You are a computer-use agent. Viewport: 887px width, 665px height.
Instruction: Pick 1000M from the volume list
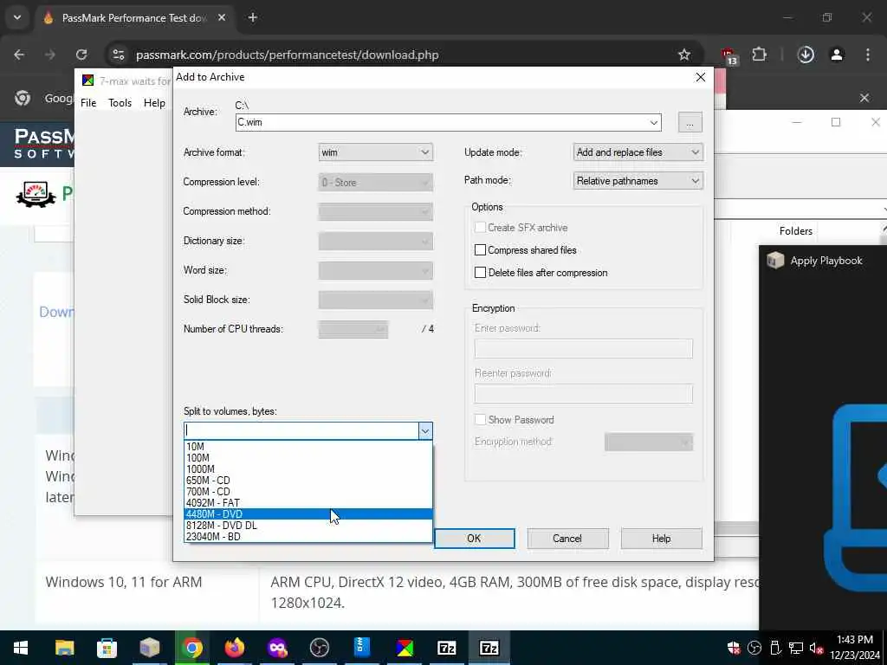coord(308,468)
